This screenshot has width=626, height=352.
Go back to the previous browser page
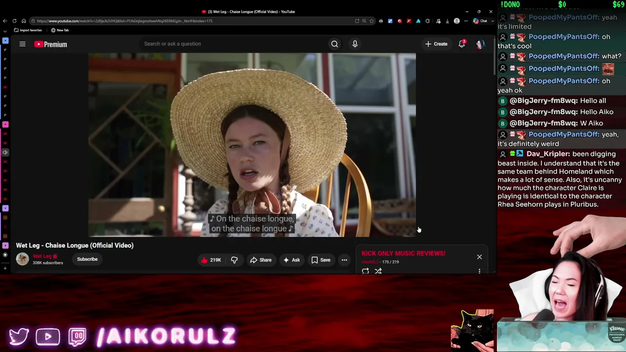coord(5,21)
